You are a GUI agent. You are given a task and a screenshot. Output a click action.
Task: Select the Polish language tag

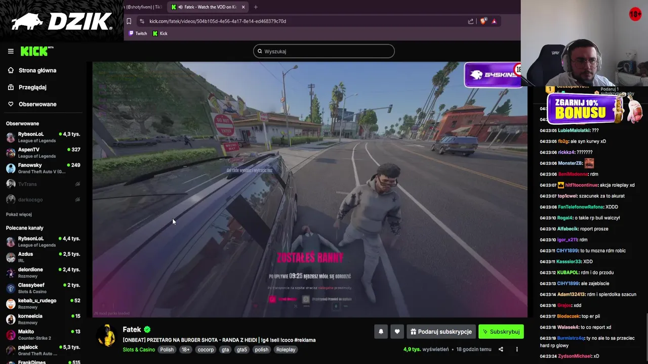[167, 349]
